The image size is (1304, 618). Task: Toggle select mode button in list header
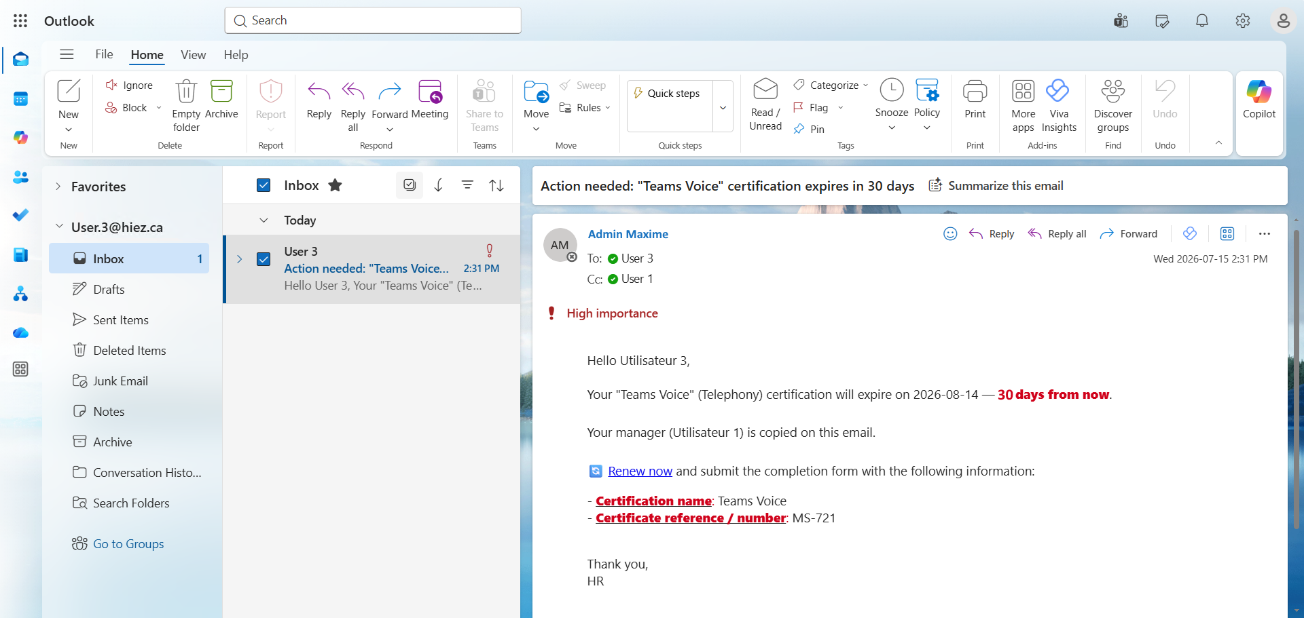(410, 185)
